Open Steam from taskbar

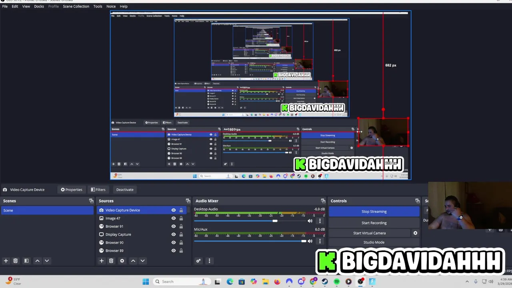coord(325,282)
